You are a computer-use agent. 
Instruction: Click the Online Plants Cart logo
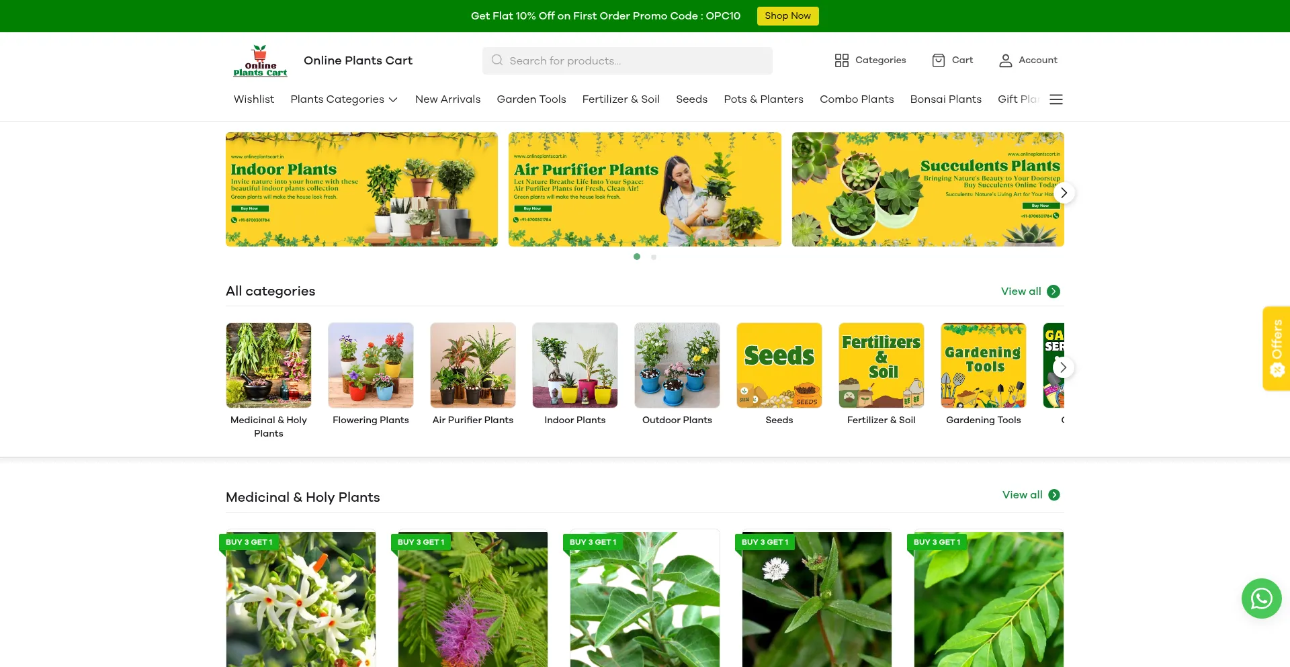pyautogui.click(x=260, y=60)
